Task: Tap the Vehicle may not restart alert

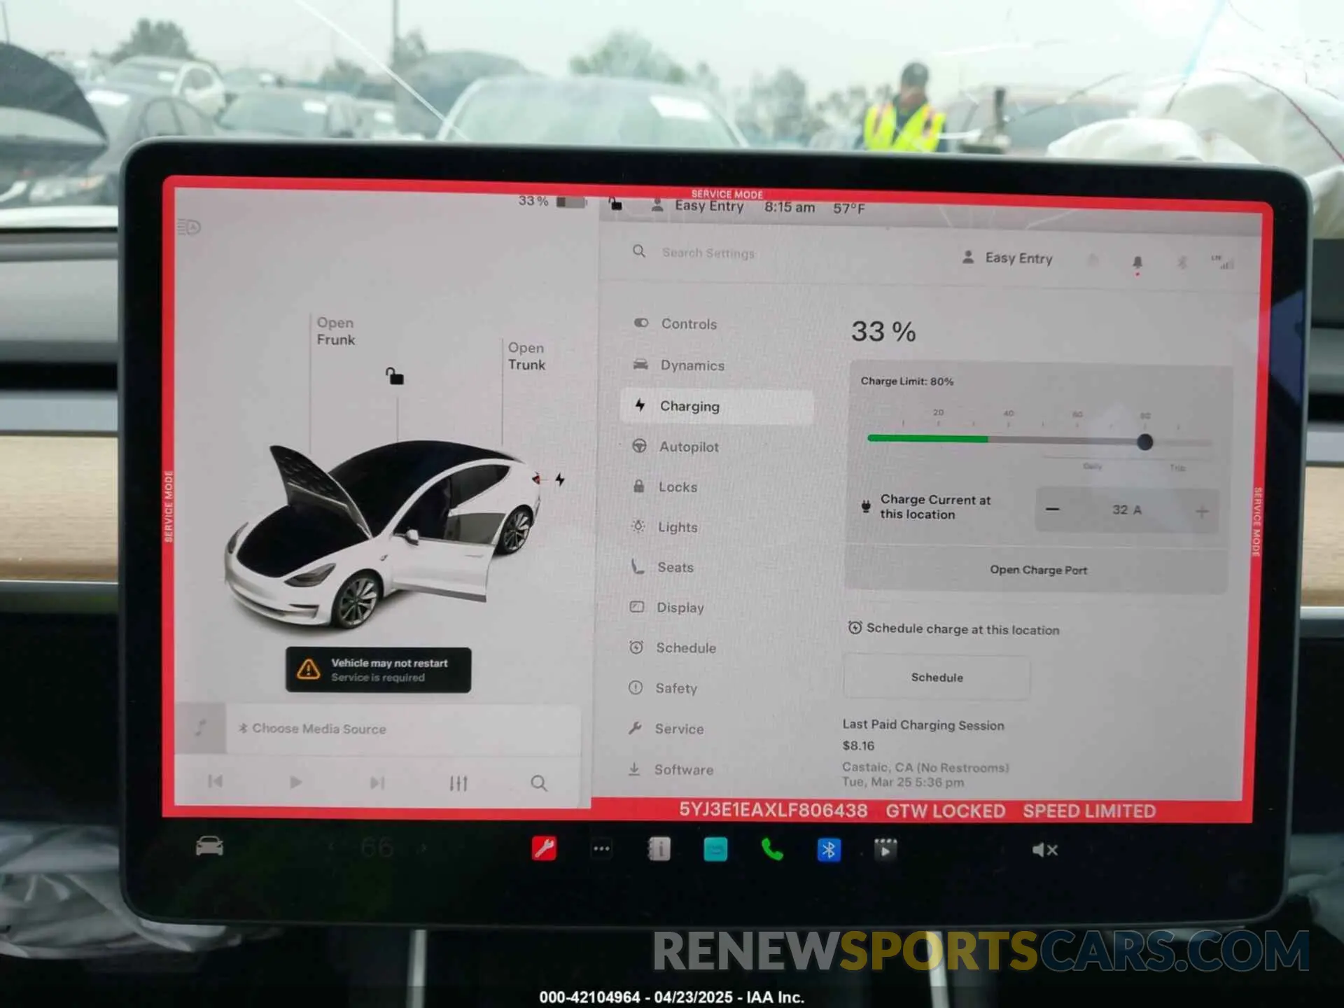Action: click(x=378, y=670)
